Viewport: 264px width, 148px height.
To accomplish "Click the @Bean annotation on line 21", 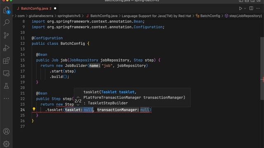I will [42, 93].
